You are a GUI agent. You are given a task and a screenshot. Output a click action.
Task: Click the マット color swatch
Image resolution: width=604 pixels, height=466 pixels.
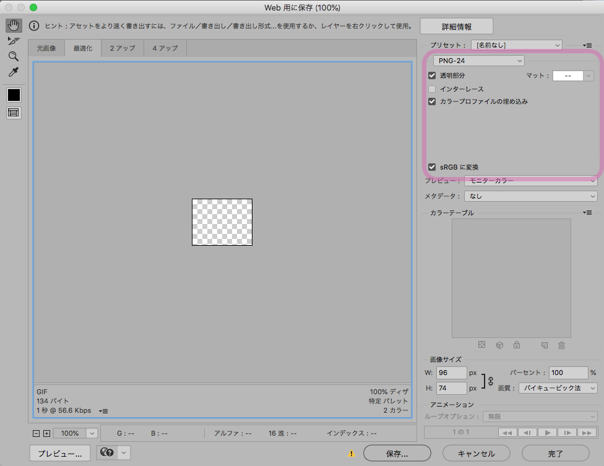567,76
